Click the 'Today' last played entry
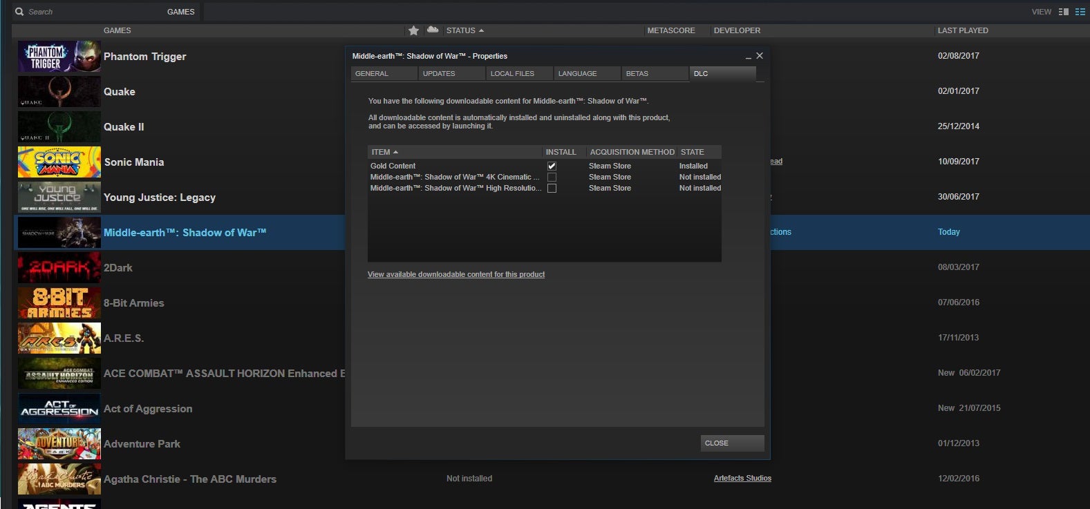This screenshot has width=1090, height=509. (x=948, y=232)
